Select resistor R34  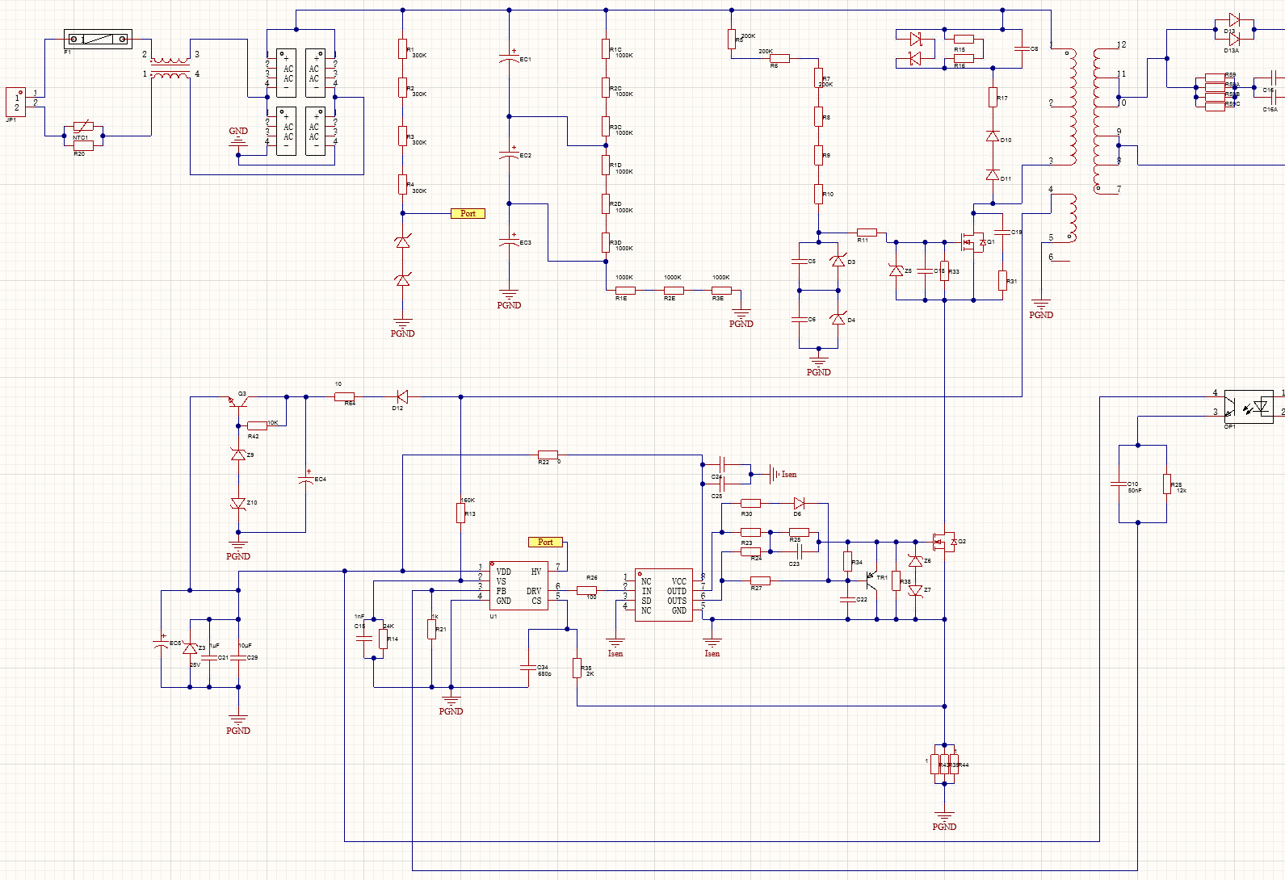847,561
